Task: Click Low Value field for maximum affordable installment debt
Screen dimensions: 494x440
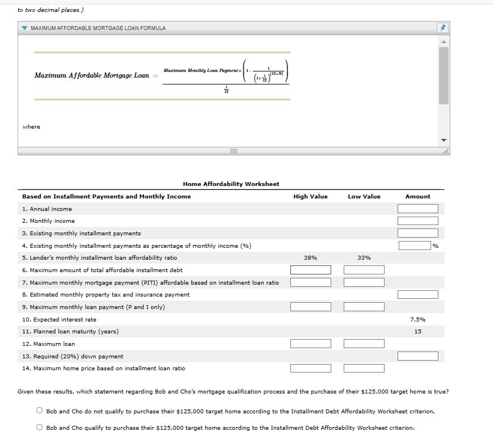Action: pyautogui.click(x=364, y=270)
